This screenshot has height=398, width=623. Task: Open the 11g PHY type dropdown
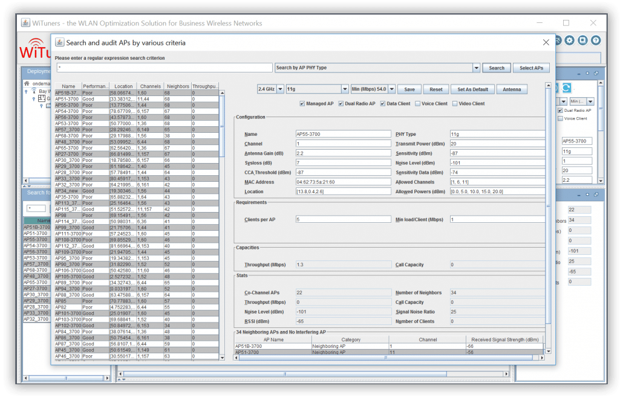345,89
